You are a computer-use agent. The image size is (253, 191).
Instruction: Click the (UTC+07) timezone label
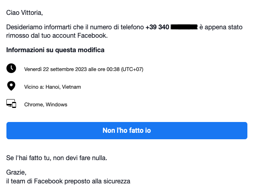click(x=132, y=69)
